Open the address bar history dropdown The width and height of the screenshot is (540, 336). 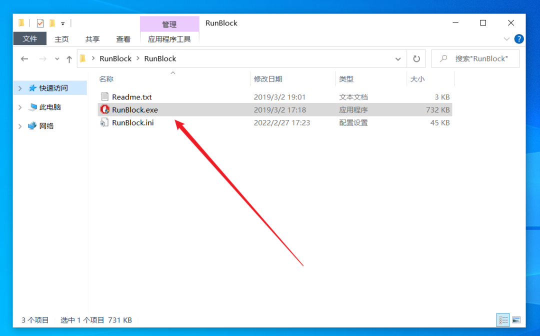(398, 58)
